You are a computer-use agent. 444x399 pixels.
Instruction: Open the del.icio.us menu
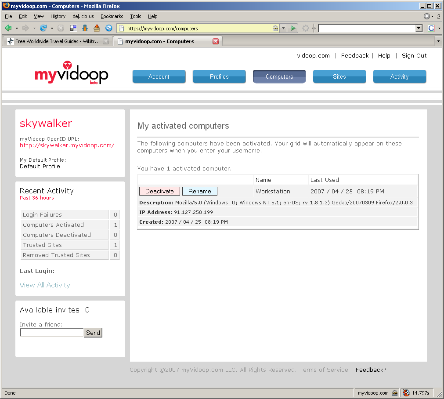pyautogui.click(x=83, y=16)
